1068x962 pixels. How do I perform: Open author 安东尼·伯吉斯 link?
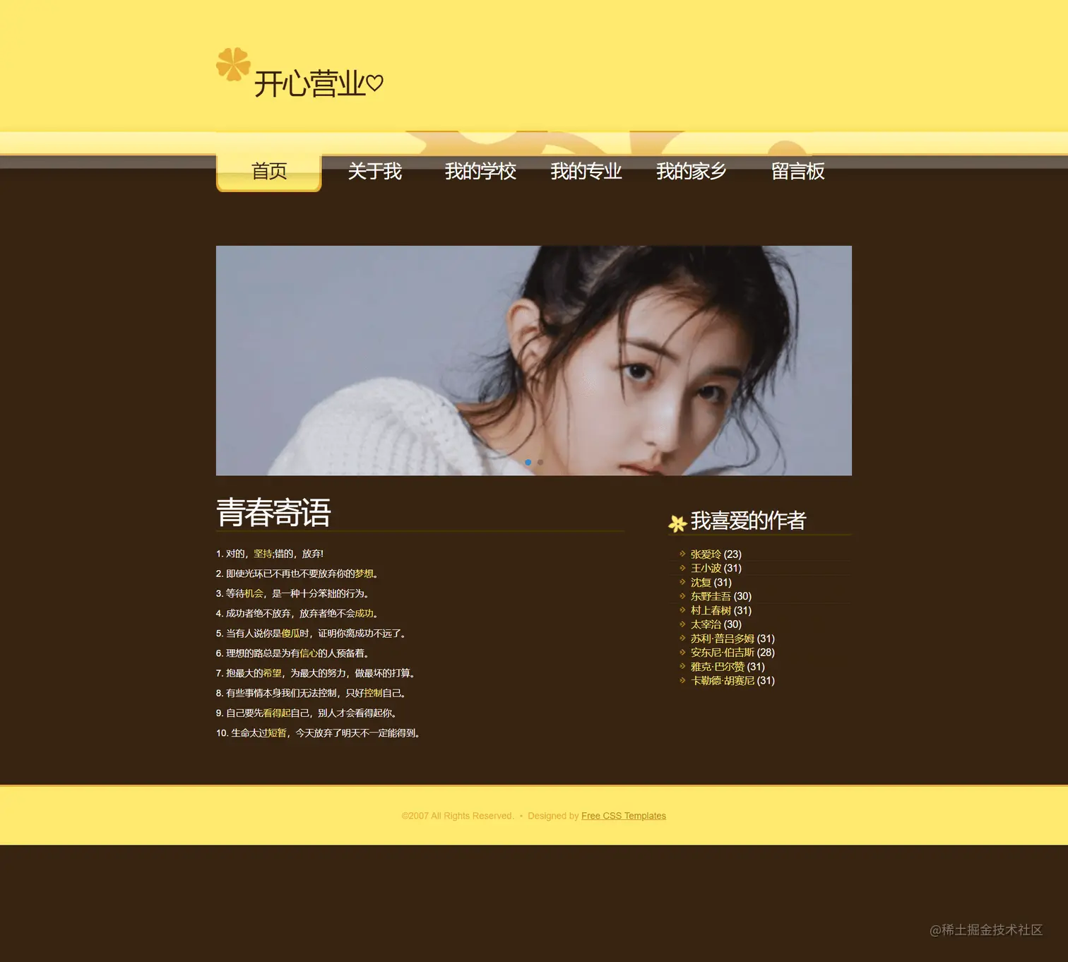click(x=723, y=653)
